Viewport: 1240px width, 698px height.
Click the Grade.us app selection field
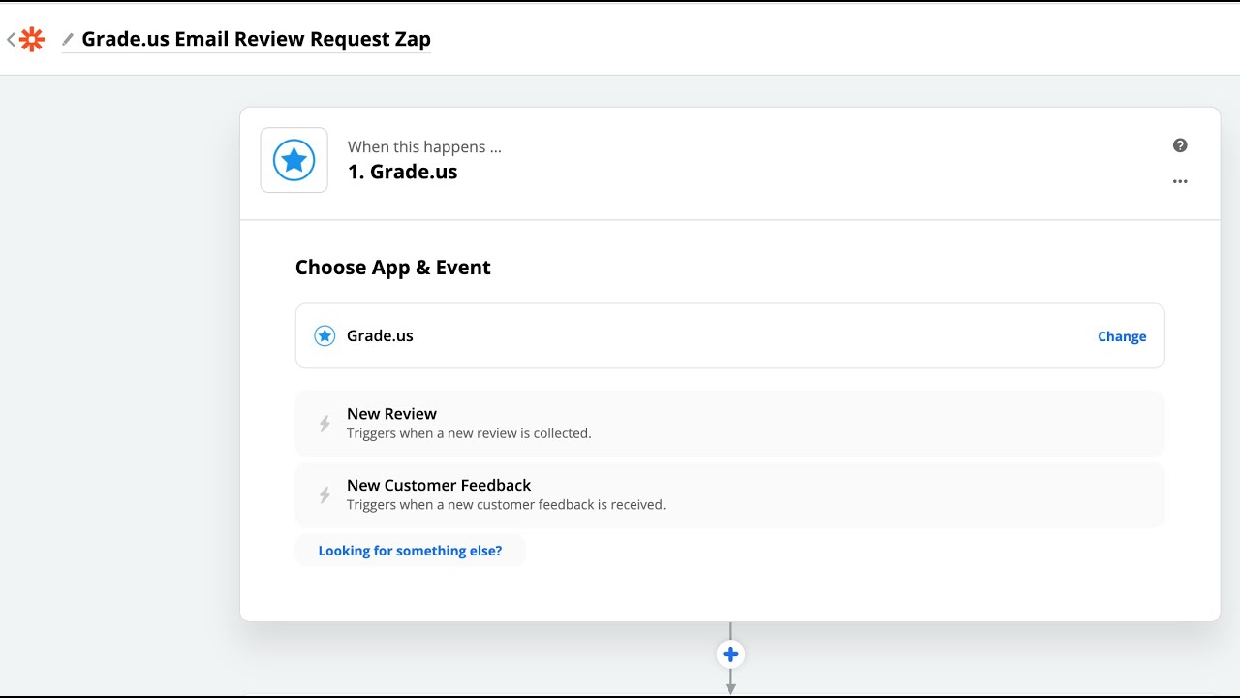click(x=729, y=336)
